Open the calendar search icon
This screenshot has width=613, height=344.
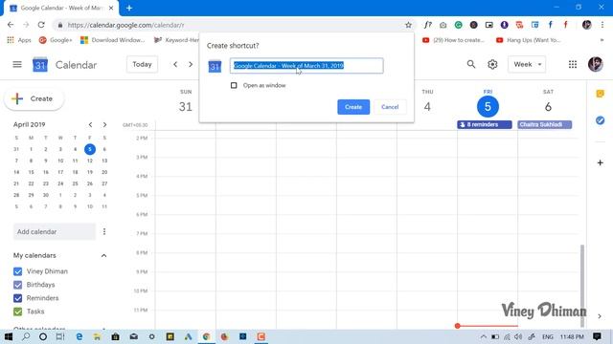tap(471, 64)
